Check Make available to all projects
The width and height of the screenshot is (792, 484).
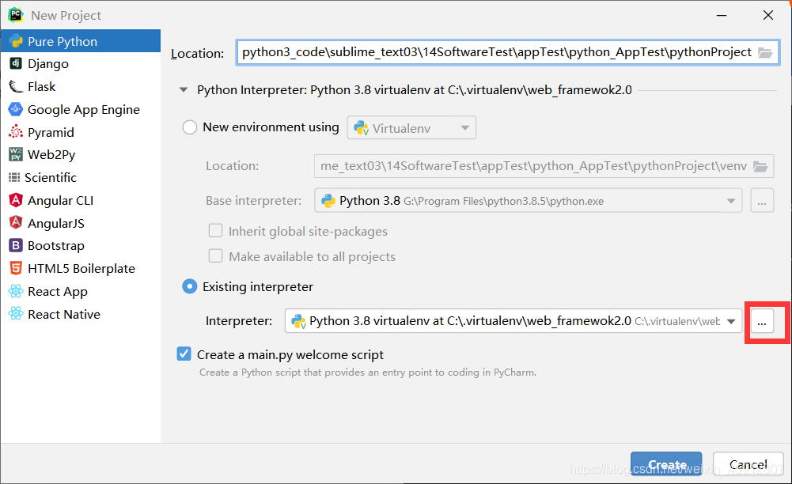point(216,256)
